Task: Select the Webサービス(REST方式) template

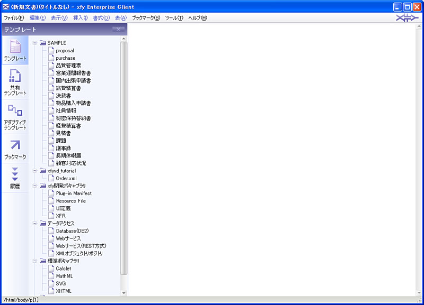Action: (81, 246)
